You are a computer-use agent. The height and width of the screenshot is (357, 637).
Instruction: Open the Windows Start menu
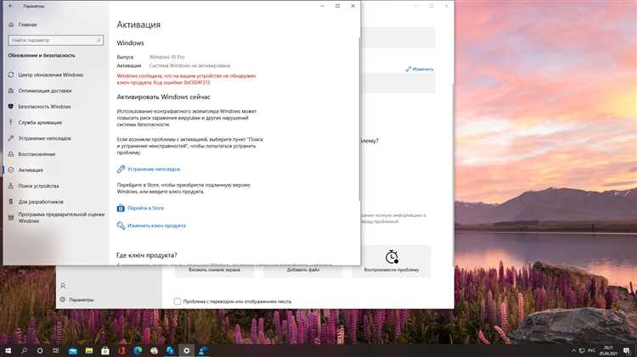[x=8, y=350]
